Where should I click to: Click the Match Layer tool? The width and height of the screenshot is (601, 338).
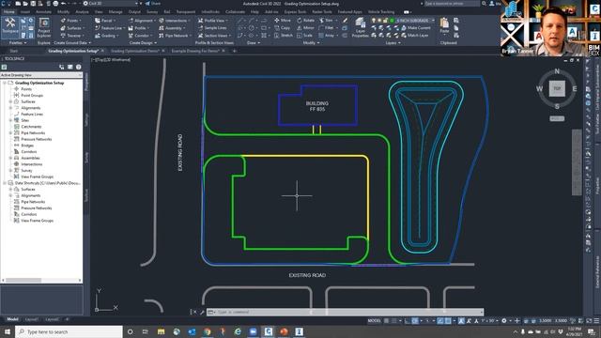(415, 36)
